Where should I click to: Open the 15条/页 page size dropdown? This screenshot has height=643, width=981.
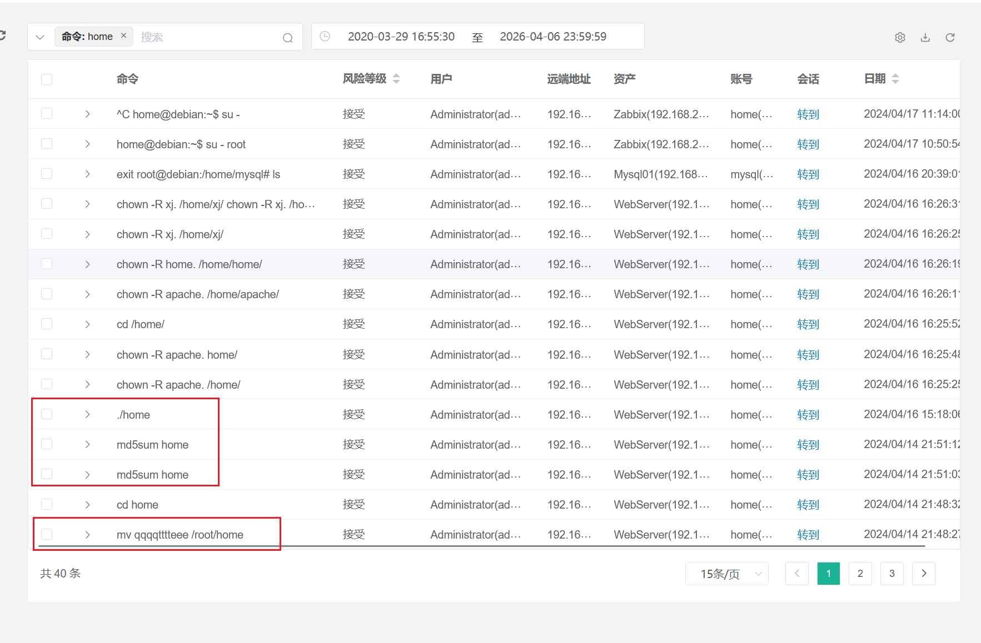[x=726, y=574]
